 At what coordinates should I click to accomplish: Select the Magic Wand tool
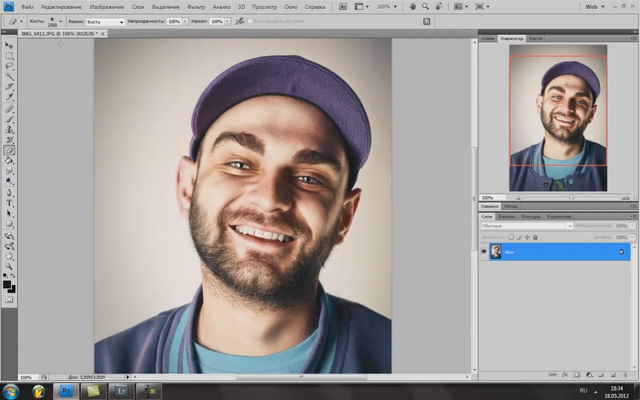click(x=9, y=77)
